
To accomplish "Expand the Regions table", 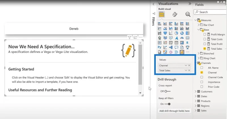I will [196, 106].
